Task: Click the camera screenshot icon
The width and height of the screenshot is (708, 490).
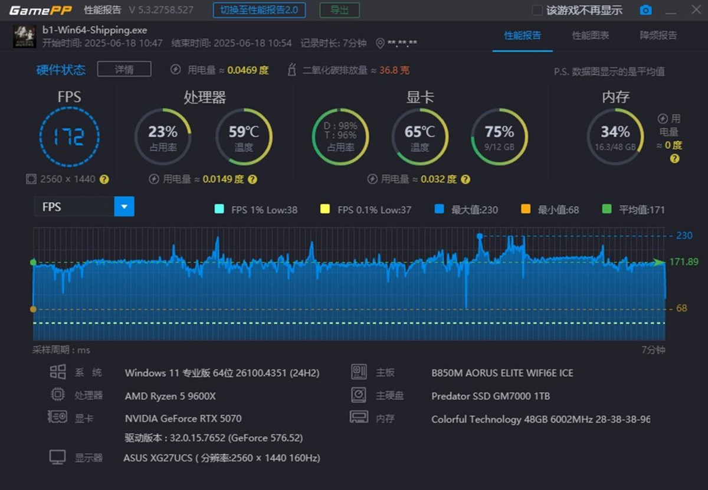Action: (646, 10)
